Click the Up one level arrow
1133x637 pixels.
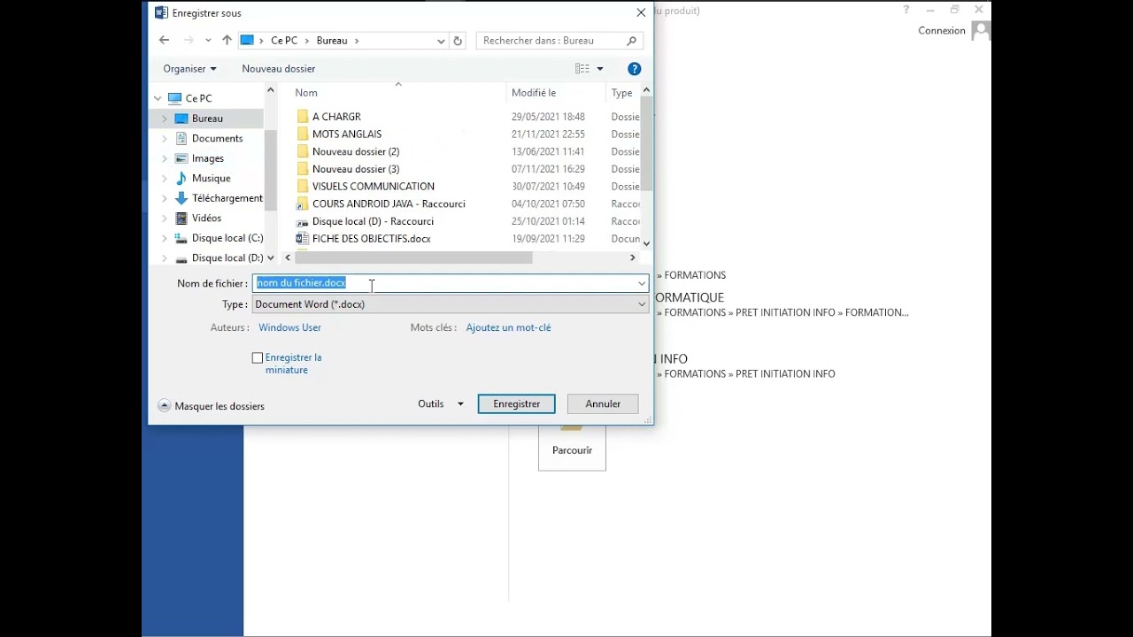coord(227,41)
